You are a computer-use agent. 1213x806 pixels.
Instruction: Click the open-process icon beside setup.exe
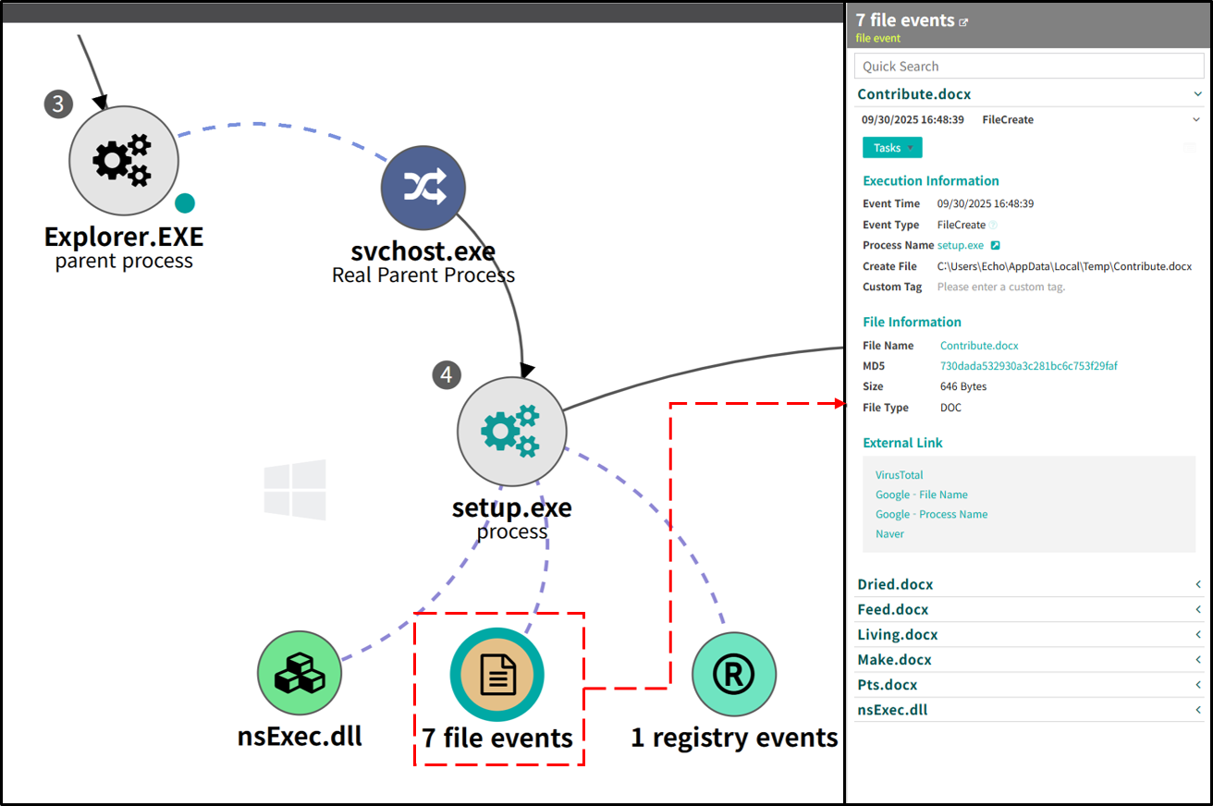996,246
